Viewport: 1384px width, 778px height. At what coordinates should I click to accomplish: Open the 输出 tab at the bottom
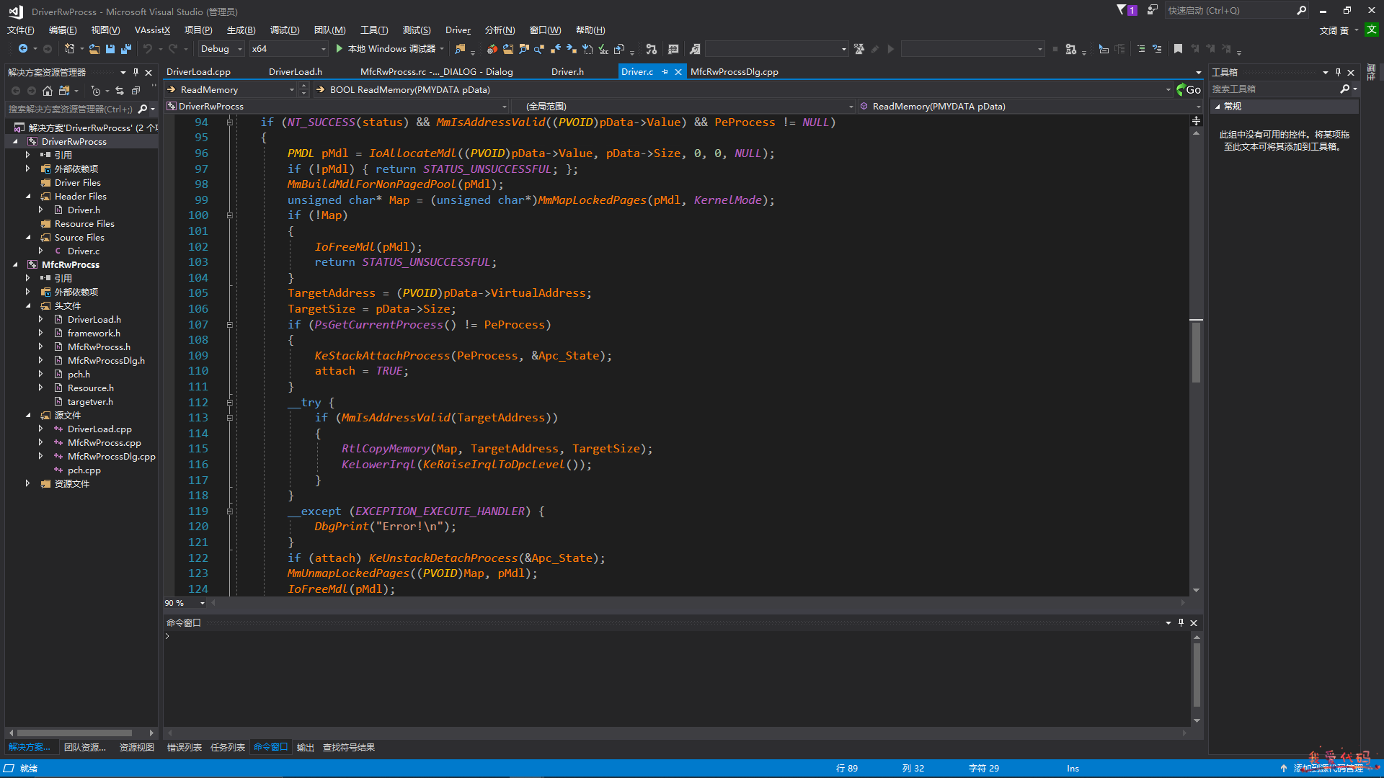click(306, 747)
